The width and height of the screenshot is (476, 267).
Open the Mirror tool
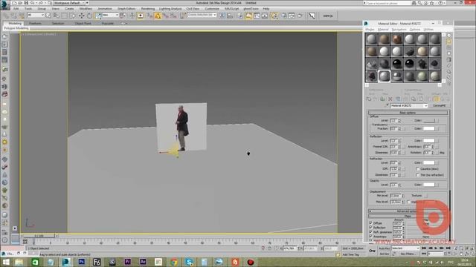222,16
